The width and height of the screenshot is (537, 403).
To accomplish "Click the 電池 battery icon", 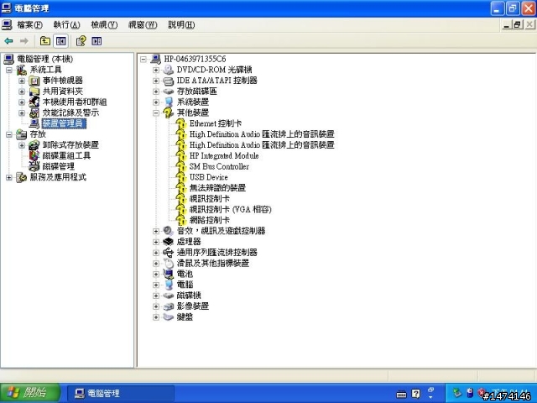I will (x=168, y=274).
